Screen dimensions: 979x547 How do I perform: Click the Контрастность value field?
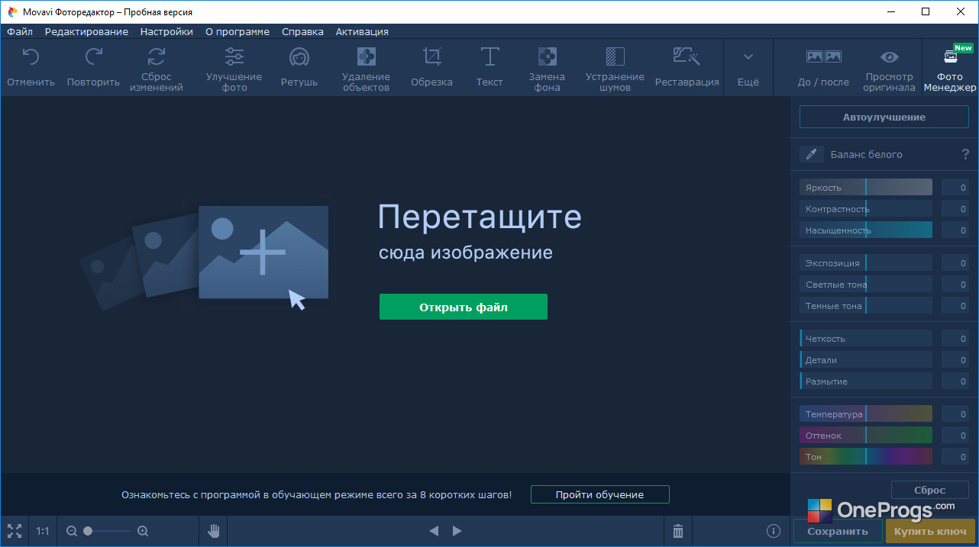click(x=955, y=209)
